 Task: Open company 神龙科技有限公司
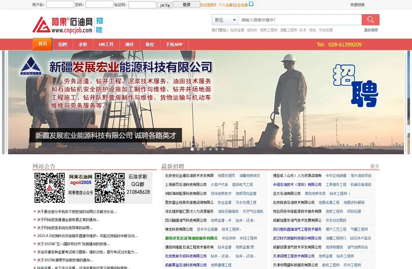pos(179,229)
